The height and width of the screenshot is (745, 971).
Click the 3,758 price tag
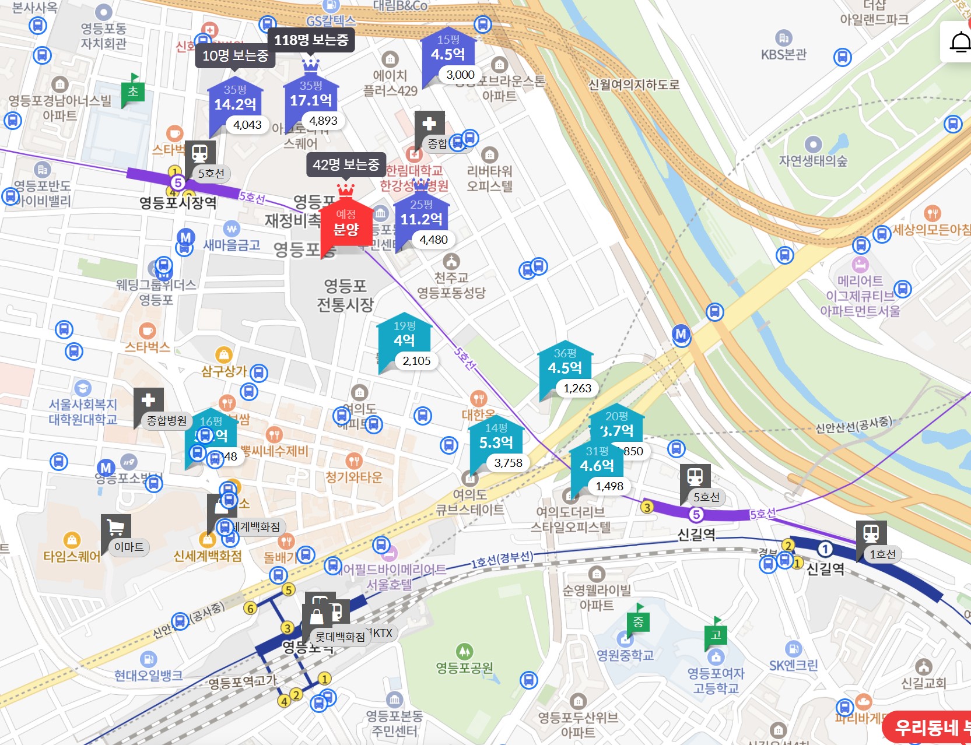point(508,463)
